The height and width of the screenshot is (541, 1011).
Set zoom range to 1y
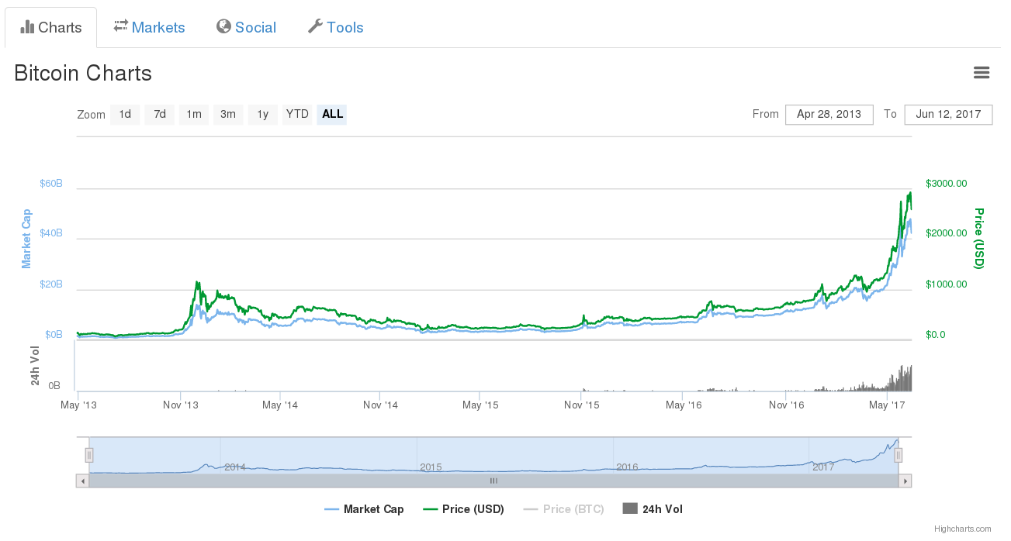point(263,115)
